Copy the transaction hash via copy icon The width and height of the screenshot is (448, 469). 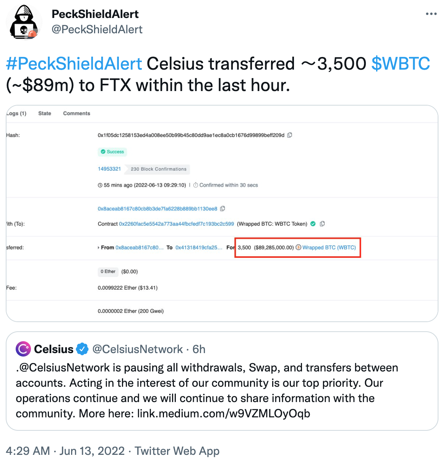coord(290,135)
